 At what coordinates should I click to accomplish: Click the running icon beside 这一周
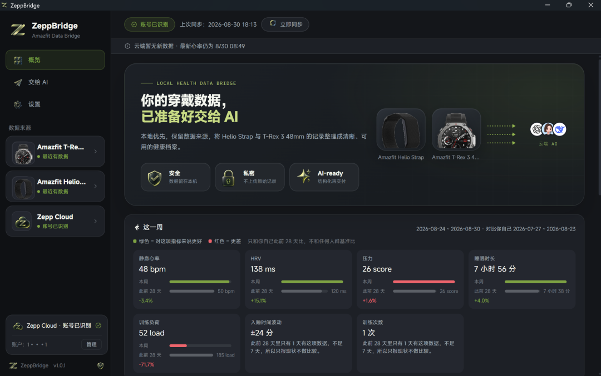[137, 228]
